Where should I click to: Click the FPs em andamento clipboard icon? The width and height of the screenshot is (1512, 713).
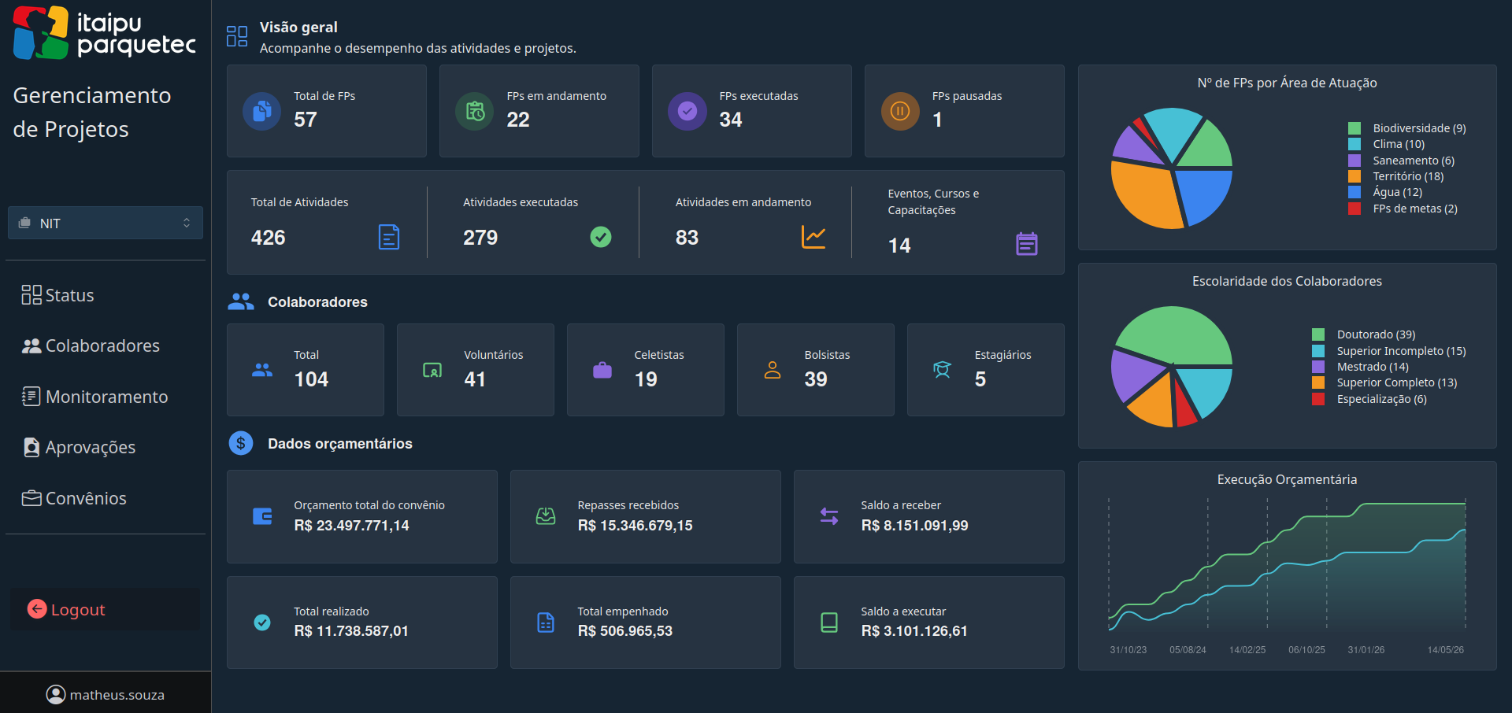(x=475, y=111)
